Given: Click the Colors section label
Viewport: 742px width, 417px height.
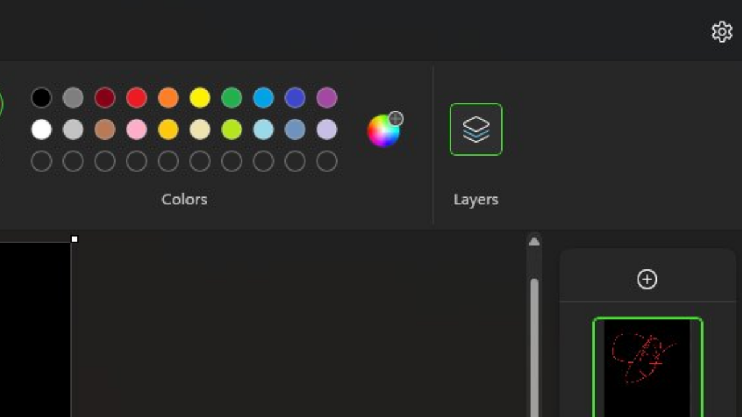Looking at the screenshot, I should click(x=184, y=199).
